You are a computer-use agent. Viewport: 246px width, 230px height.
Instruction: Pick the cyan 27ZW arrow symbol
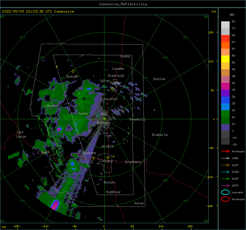[225, 172]
